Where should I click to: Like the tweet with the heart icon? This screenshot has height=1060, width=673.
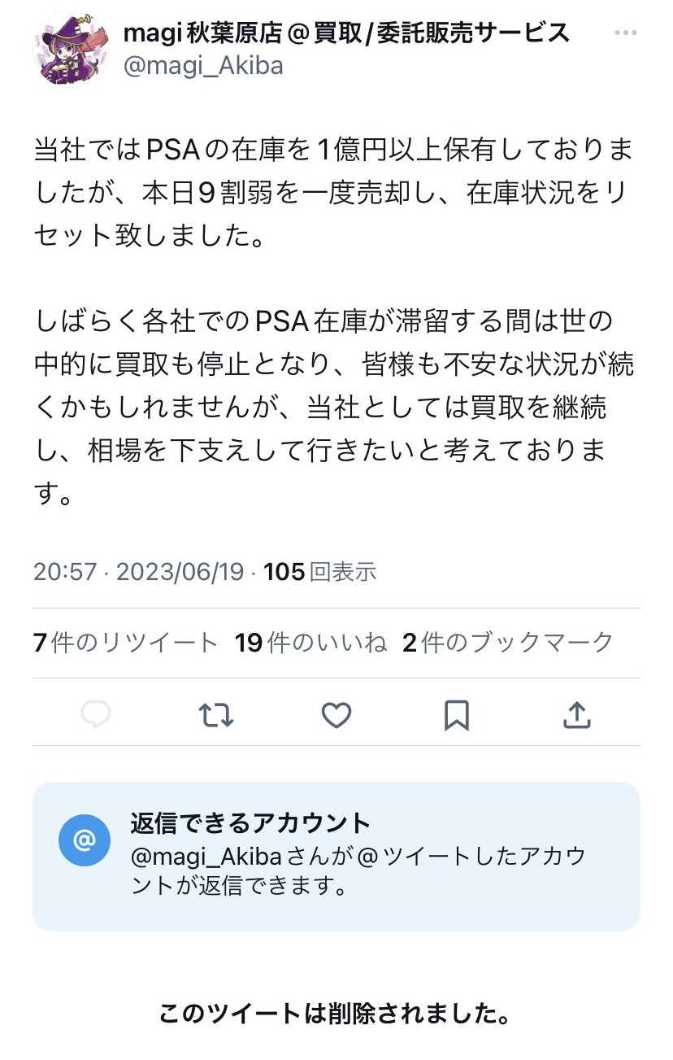336,715
